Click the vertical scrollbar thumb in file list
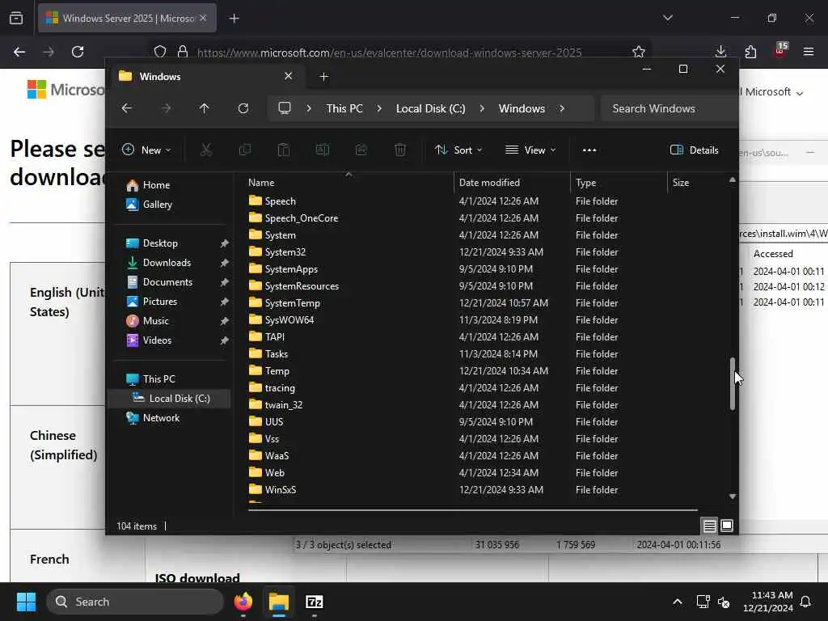This screenshot has height=621, width=828. pos(733,383)
